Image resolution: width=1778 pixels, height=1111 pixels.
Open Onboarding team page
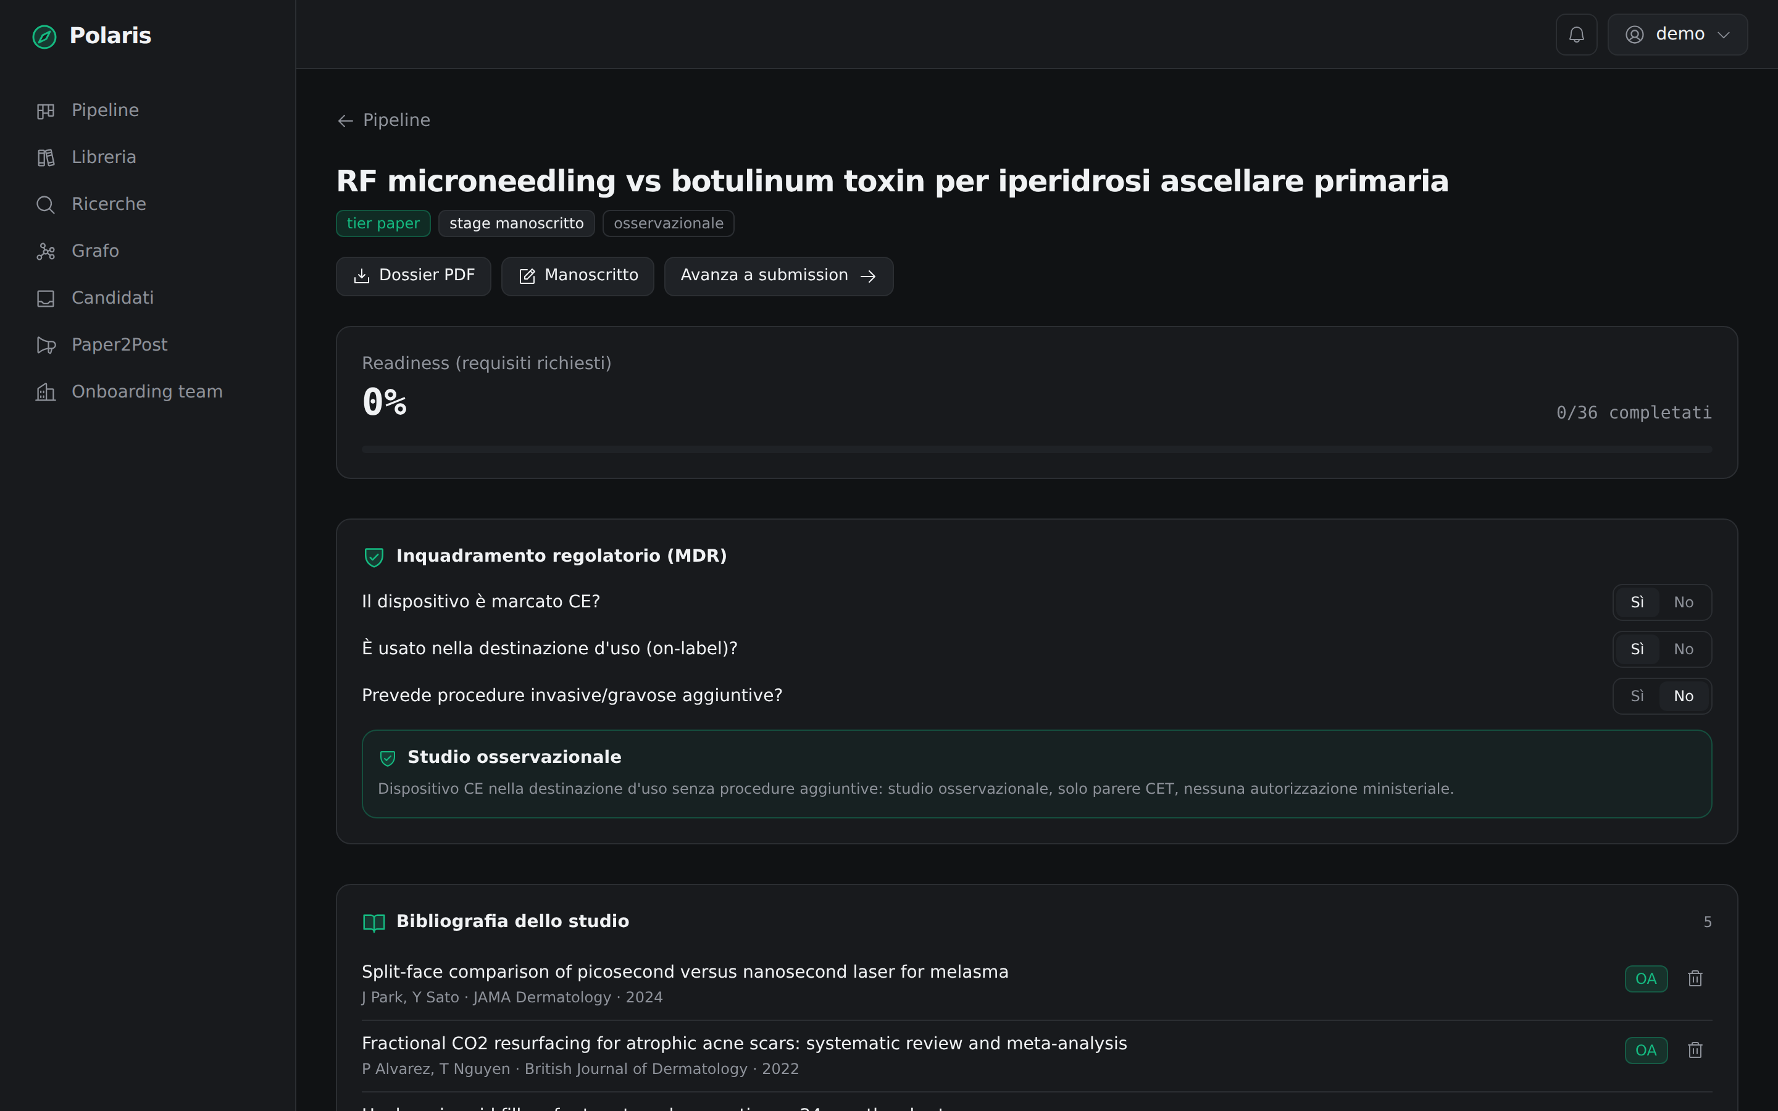coord(148,393)
